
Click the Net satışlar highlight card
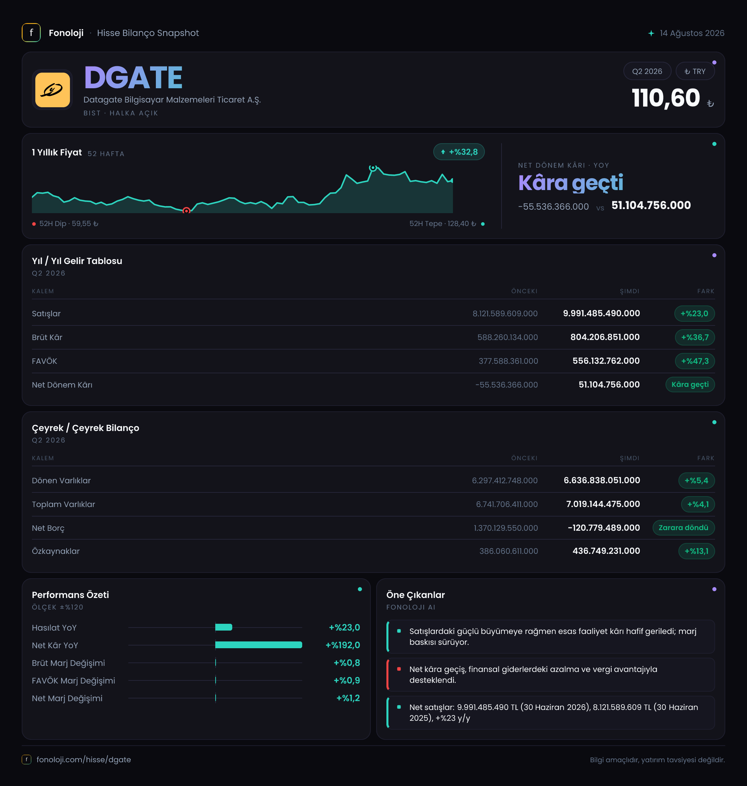(550, 712)
